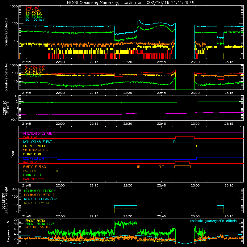This screenshot has width=247, height=247.
Task: Select the SAA_FLAG label
Action: (30, 162)
